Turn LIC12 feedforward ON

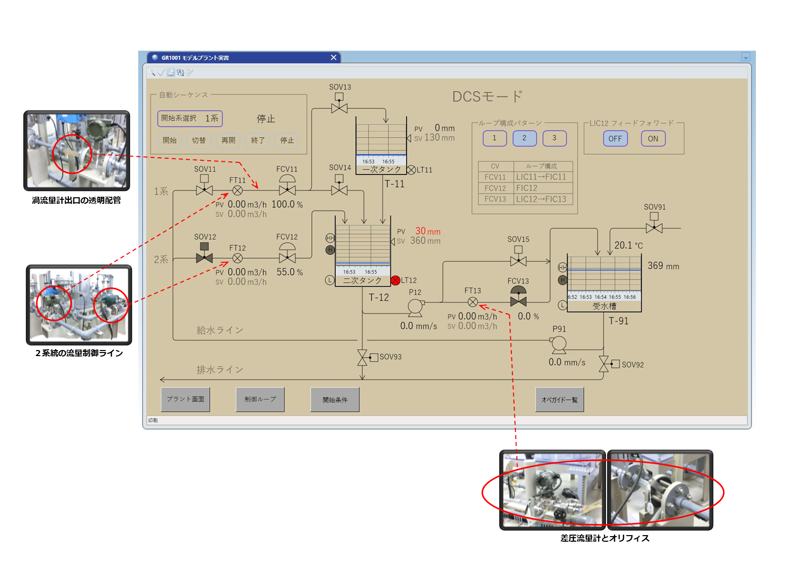click(653, 139)
